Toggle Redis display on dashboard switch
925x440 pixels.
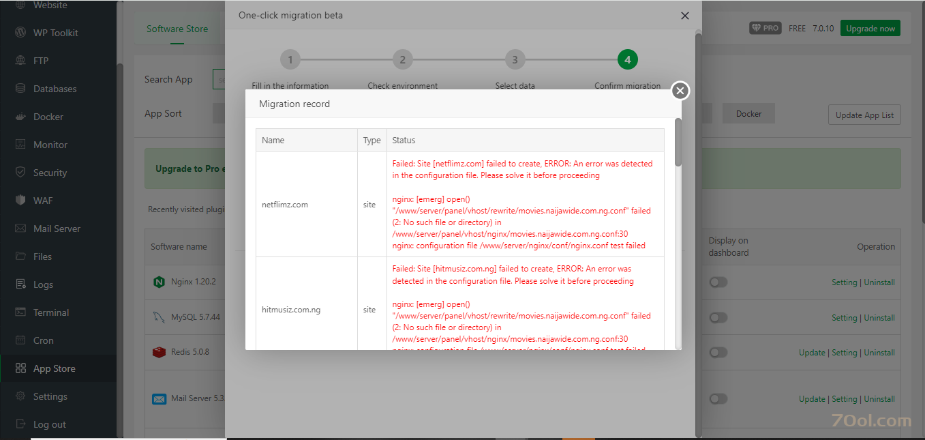[718, 353]
